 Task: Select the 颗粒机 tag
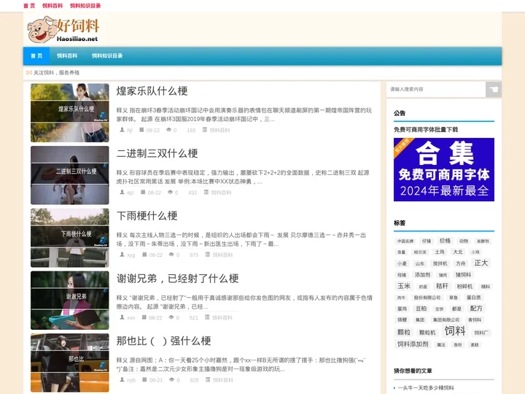[x=427, y=333]
